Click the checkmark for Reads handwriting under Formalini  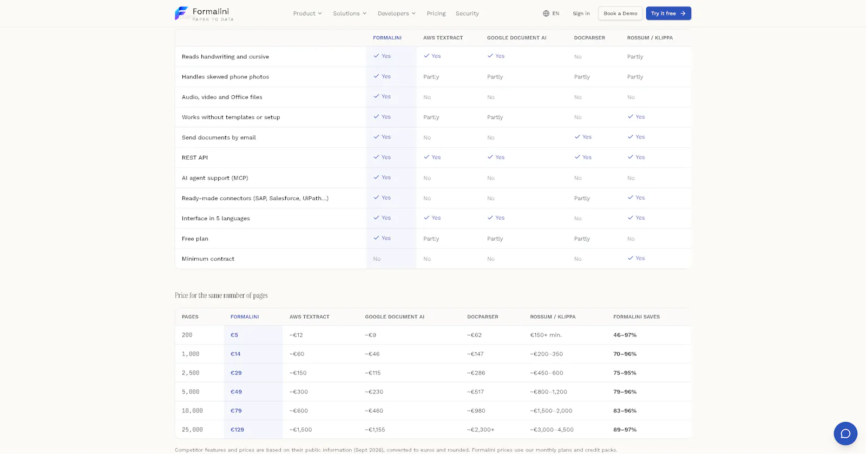click(376, 56)
